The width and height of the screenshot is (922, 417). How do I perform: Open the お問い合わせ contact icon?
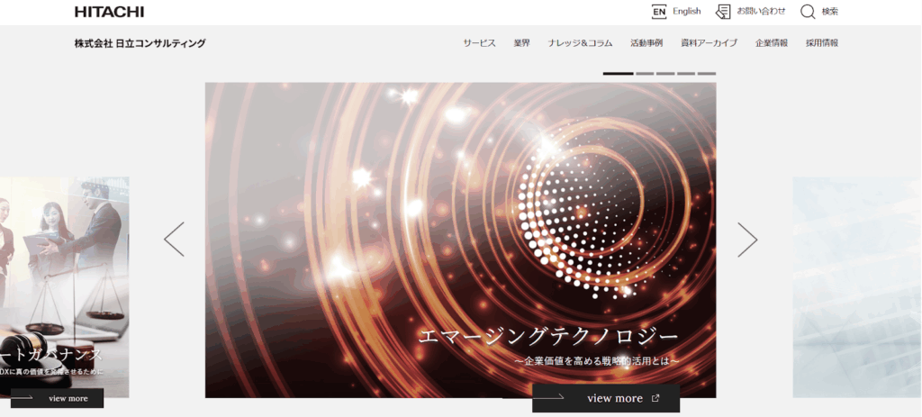(x=723, y=12)
